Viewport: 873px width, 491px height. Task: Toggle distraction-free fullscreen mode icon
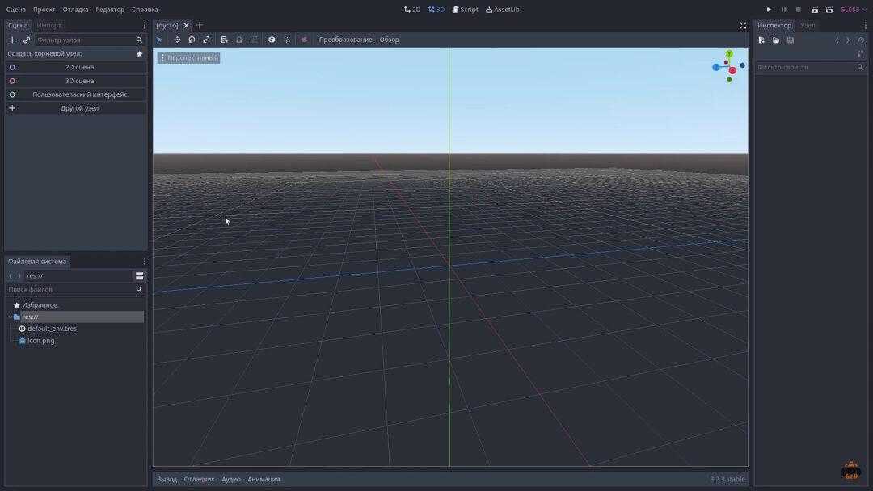click(743, 26)
